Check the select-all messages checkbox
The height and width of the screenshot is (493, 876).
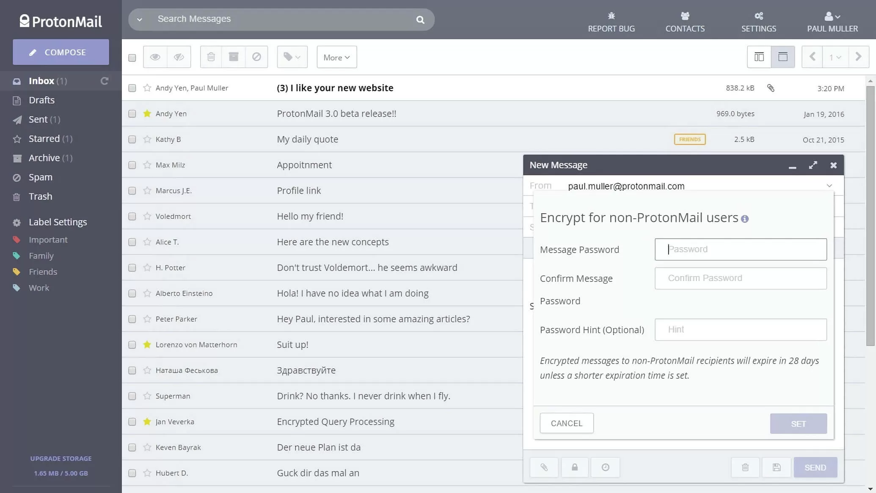(x=132, y=57)
